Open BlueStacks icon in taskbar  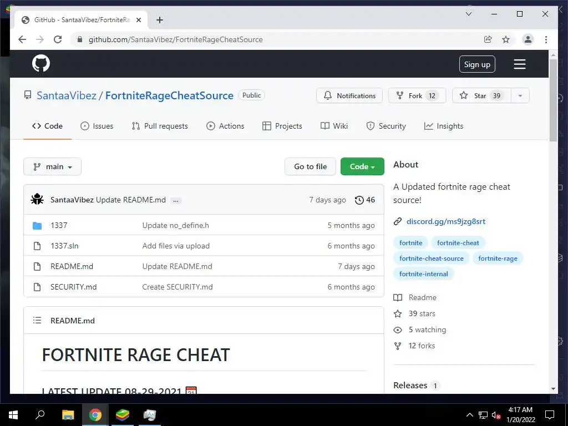tap(123, 415)
